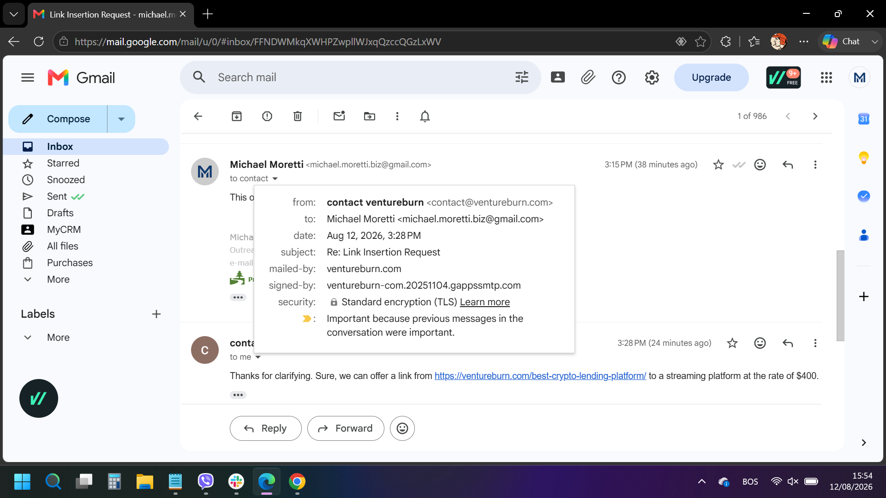Image resolution: width=886 pixels, height=498 pixels.
Task: Mark conversation as unread
Action: point(339,116)
